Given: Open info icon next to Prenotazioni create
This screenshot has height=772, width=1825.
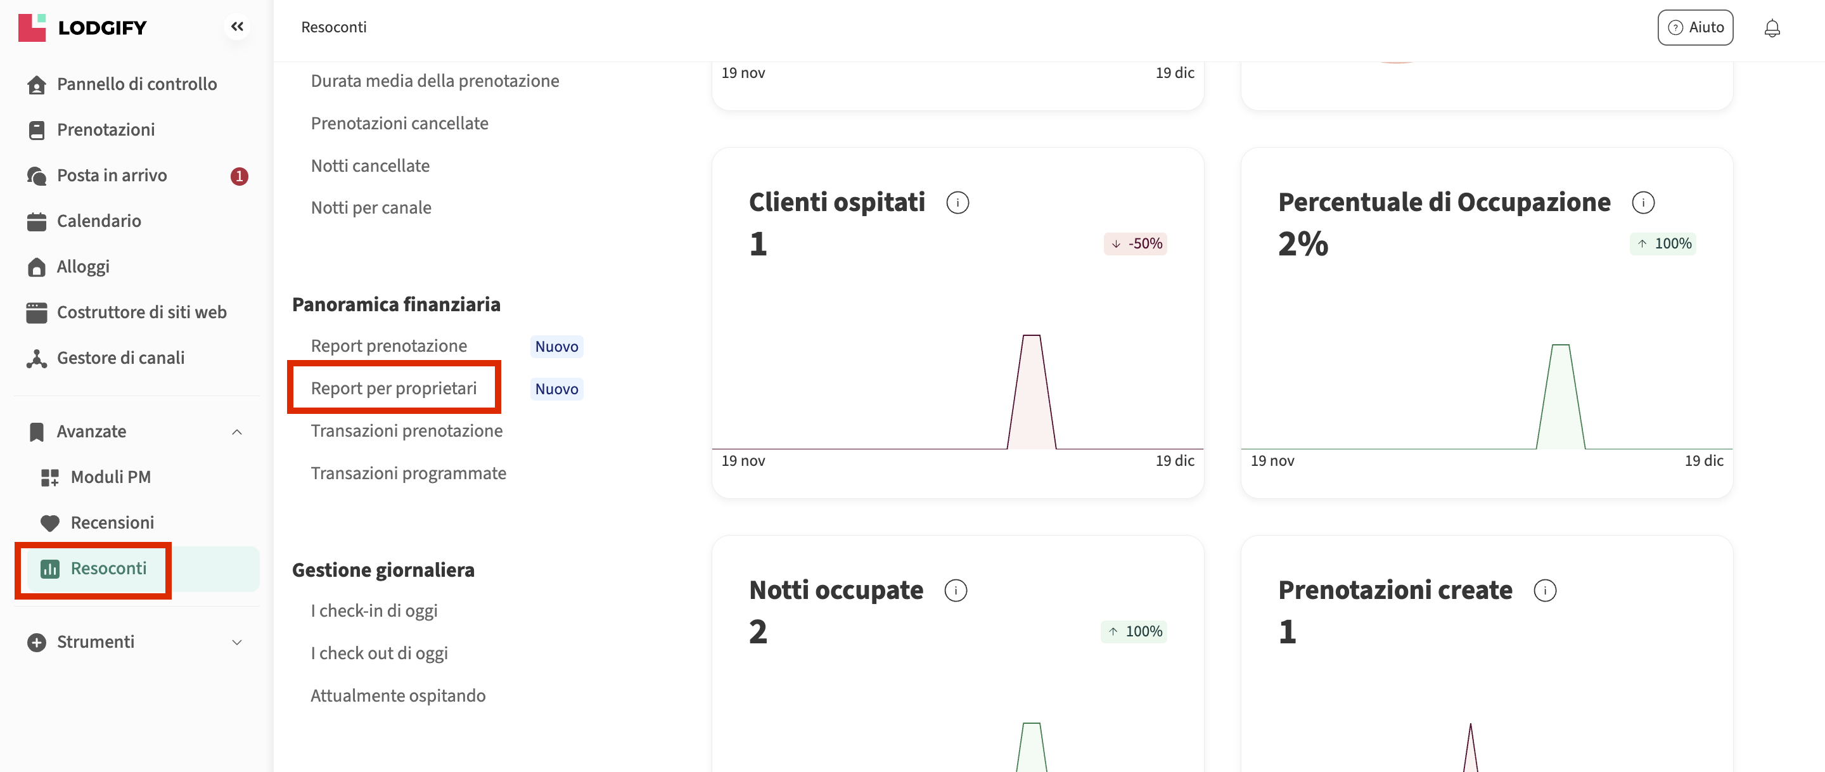Looking at the screenshot, I should pos(1544,591).
